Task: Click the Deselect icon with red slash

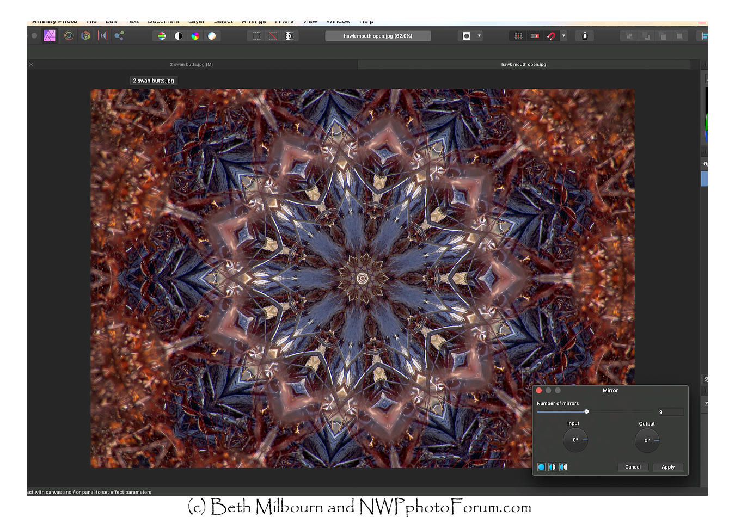Action: coord(273,36)
